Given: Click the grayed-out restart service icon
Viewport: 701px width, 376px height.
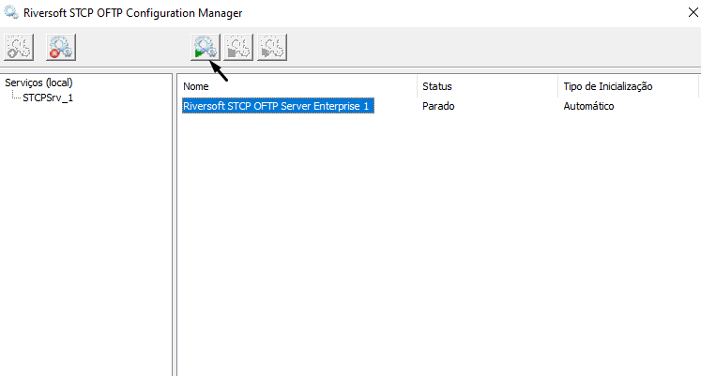Looking at the screenshot, I should click(272, 47).
